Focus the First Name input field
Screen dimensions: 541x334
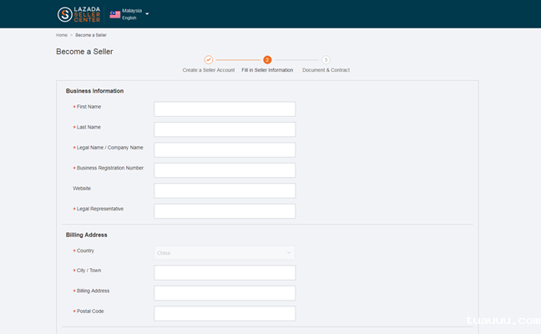[225, 109]
